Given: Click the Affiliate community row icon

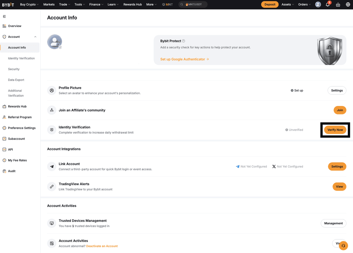Looking at the screenshot, I should click(52, 110).
